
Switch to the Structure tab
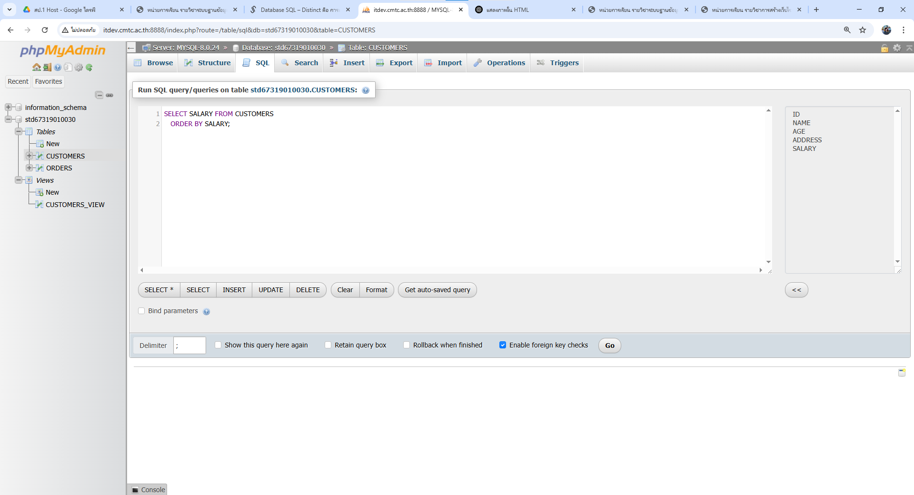click(208, 63)
